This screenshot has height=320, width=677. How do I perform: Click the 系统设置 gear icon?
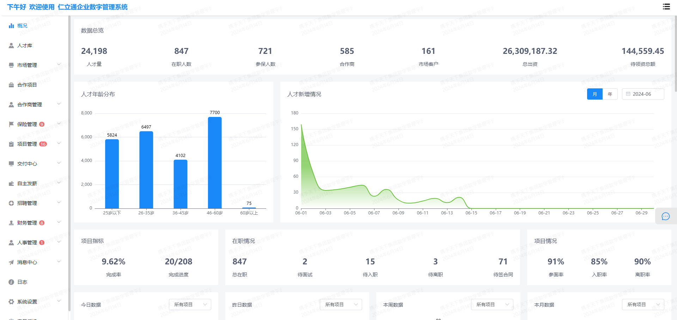(x=11, y=302)
